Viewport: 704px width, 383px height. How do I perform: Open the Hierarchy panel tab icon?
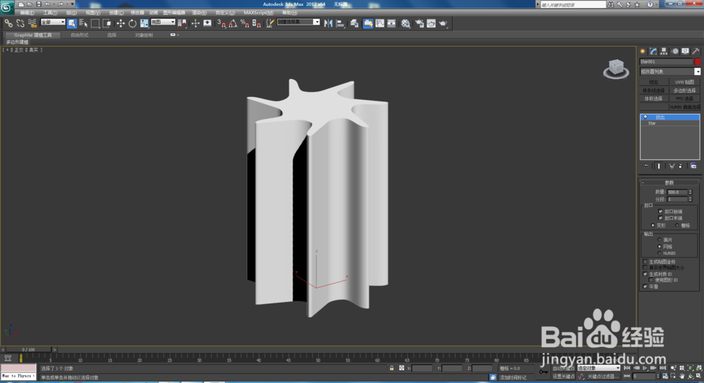(x=664, y=51)
